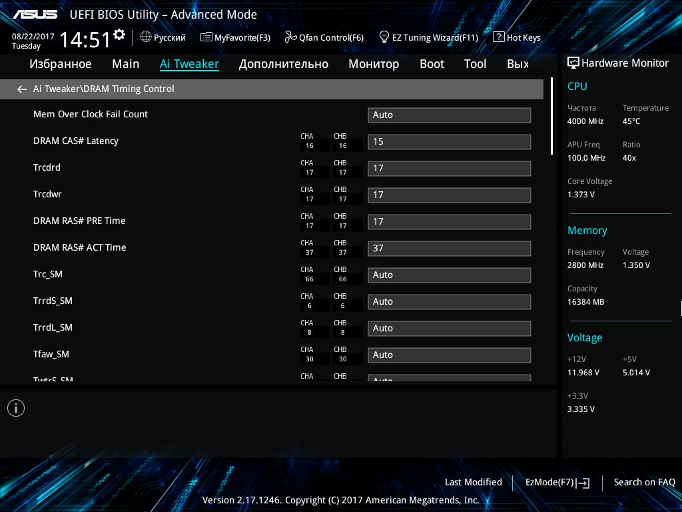Click the 45°C temperature value
Screen dimensions: 682x512
pyautogui.click(x=631, y=121)
